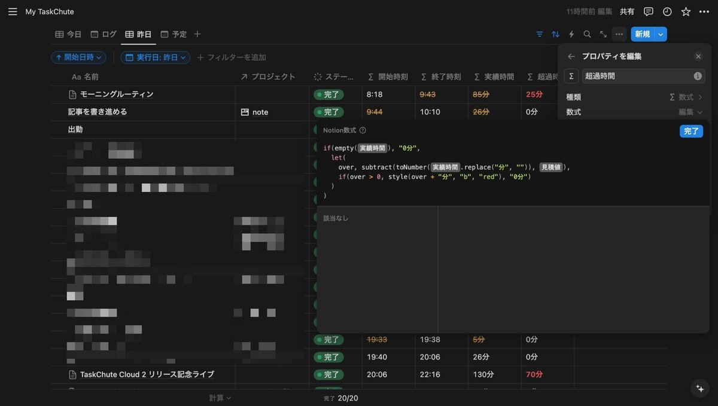Click the red 25分 overtime cell
The height and width of the screenshot is (406, 718).
534,94
